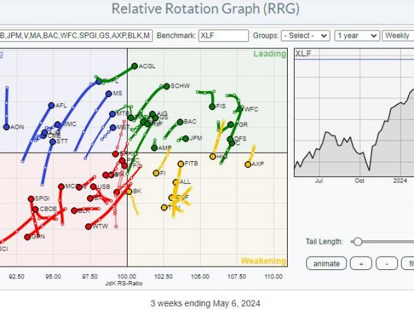Select the WFC data point
This screenshot has height=310, width=414.
pyautogui.click(x=239, y=109)
